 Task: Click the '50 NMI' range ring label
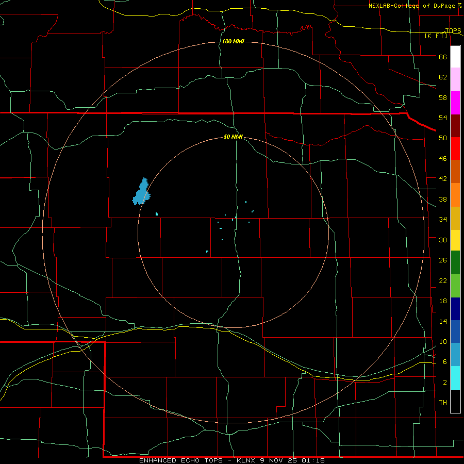pos(233,137)
